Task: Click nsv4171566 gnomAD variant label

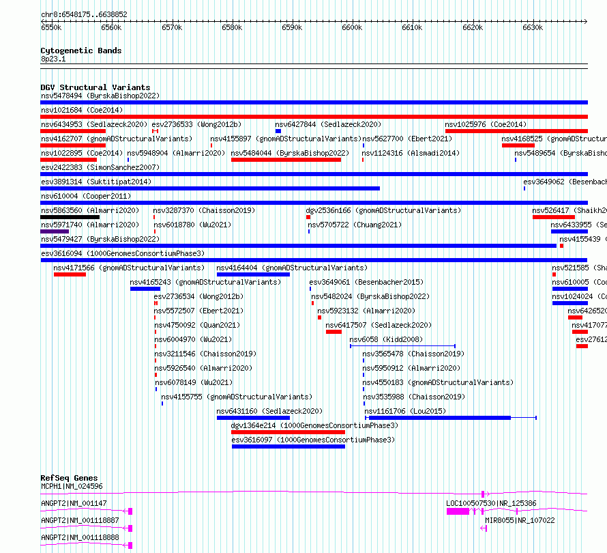Action: (129, 268)
